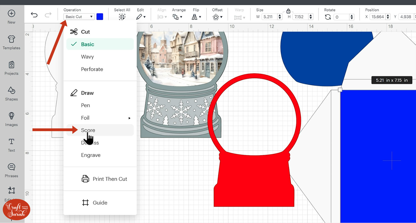The height and width of the screenshot is (223, 416).
Task: Click the Width size input field
Action: [269, 17]
